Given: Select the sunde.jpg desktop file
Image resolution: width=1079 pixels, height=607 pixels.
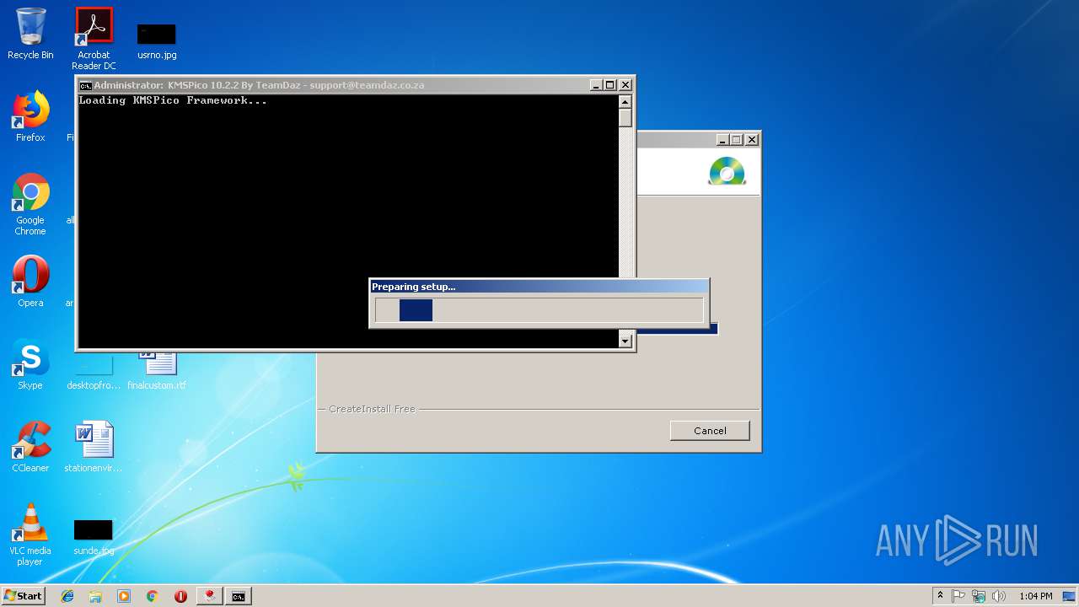Looking at the screenshot, I should [x=94, y=538].
